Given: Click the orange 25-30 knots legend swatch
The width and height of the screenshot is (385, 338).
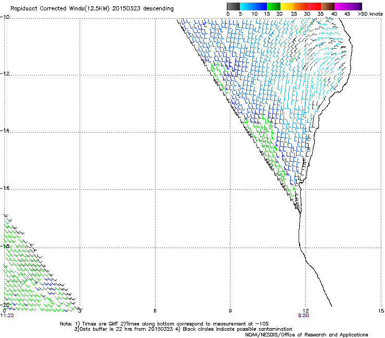Looking at the screenshot, I should pyautogui.click(x=301, y=6).
